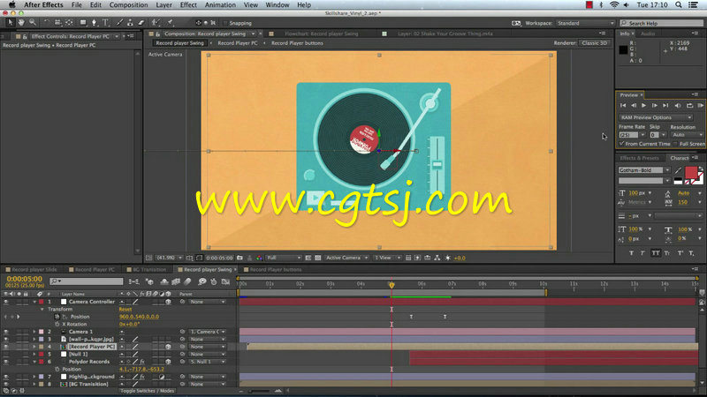The width and height of the screenshot is (707, 397).
Task: Play the preview
Action: tap(644, 105)
